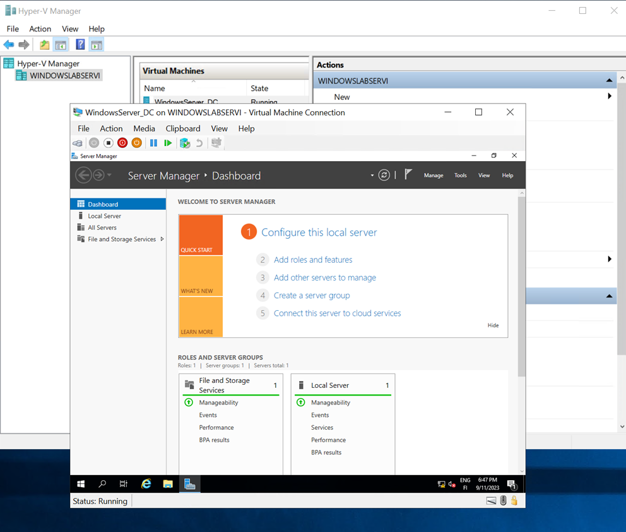Click the Add roles and features link

(313, 260)
